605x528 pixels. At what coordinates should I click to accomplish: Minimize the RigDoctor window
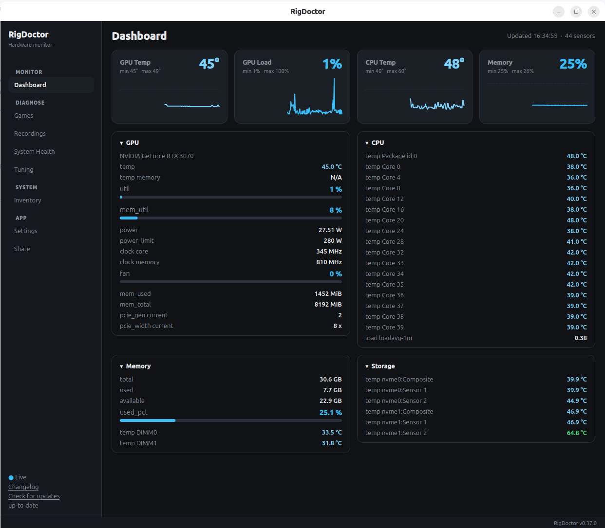[x=559, y=12]
